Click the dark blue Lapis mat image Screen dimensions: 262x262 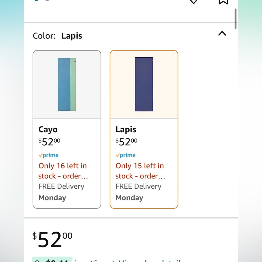(x=144, y=84)
